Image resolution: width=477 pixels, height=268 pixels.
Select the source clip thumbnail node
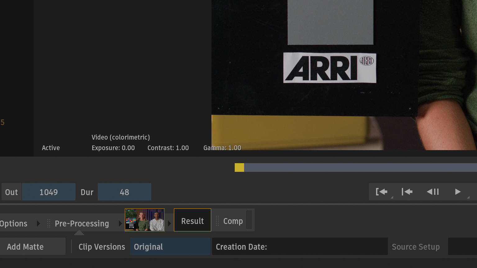click(x=145, y=220)
